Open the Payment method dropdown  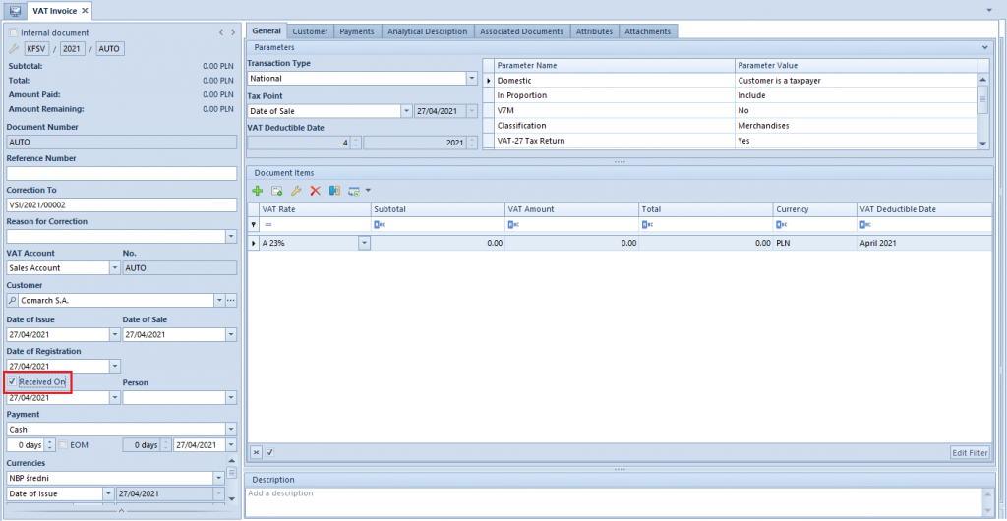click(x=231, y=430)
